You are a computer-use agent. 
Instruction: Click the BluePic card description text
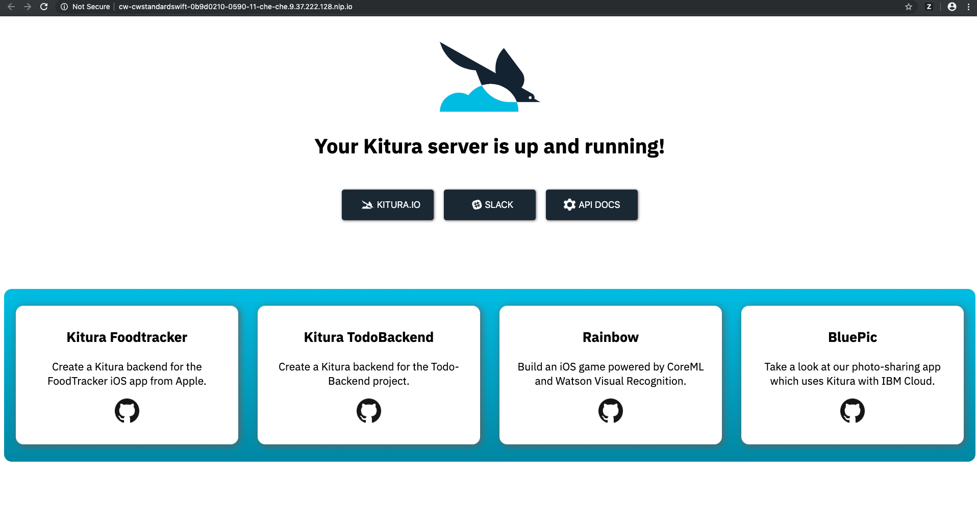(853, 374)
